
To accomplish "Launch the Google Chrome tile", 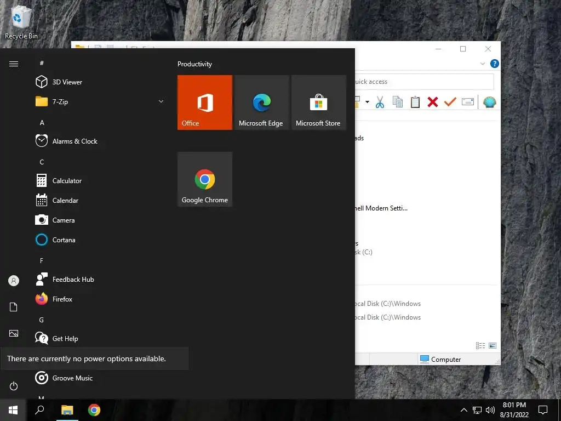I will [x=205, y=179].
